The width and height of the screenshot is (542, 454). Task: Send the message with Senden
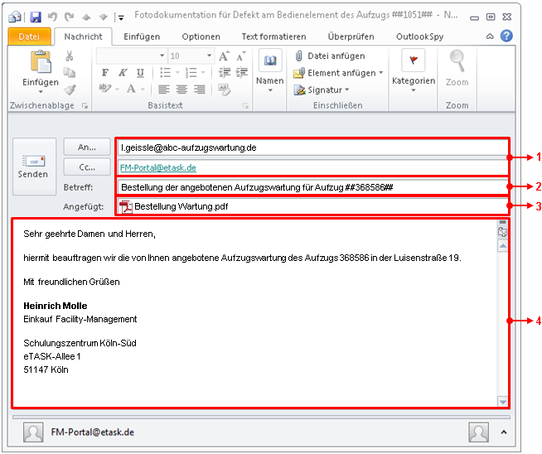point(34,167)
